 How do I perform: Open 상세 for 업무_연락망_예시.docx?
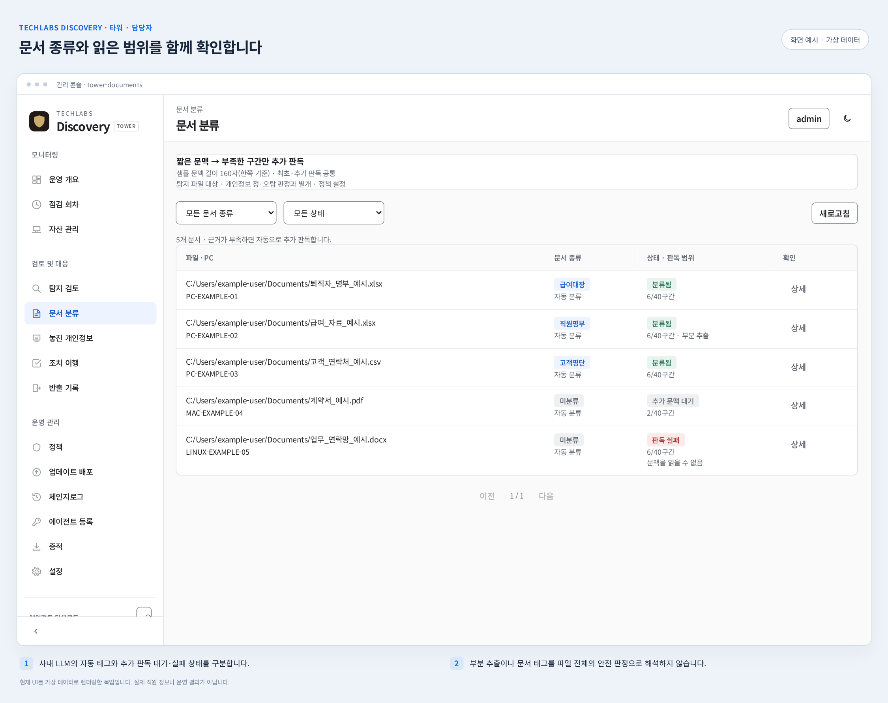click(798, 444)
